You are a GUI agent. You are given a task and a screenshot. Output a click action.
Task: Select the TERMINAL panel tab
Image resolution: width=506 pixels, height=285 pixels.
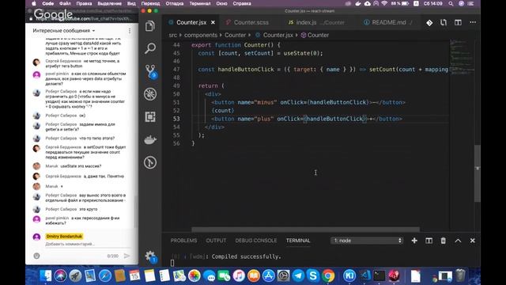(x=298, y=241)
